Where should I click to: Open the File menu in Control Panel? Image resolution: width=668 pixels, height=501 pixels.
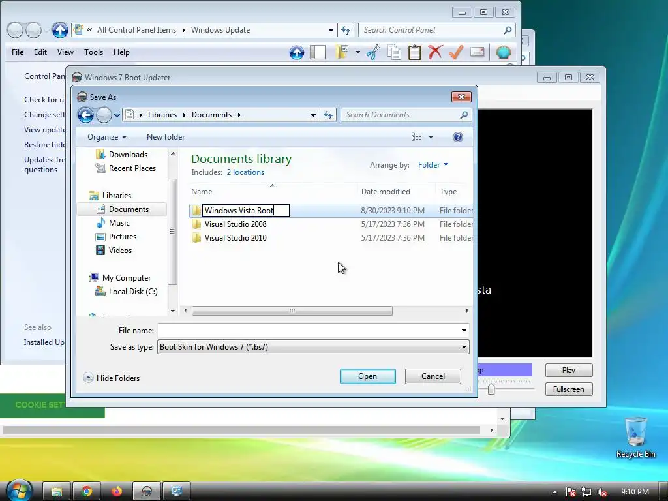[x=18, y=52]
